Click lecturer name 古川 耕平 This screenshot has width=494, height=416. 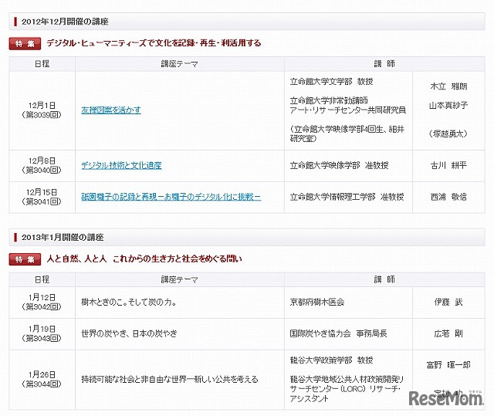point(448,165)
